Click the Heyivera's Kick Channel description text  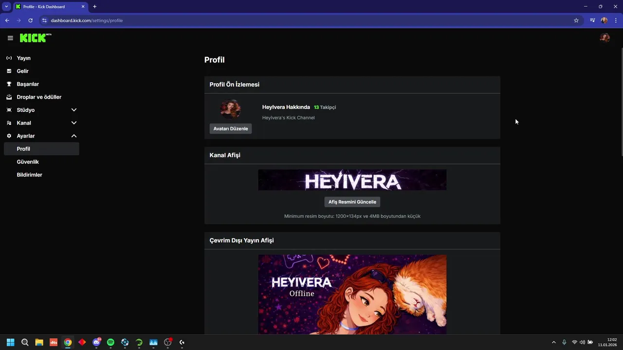click(x=289, y=118)
